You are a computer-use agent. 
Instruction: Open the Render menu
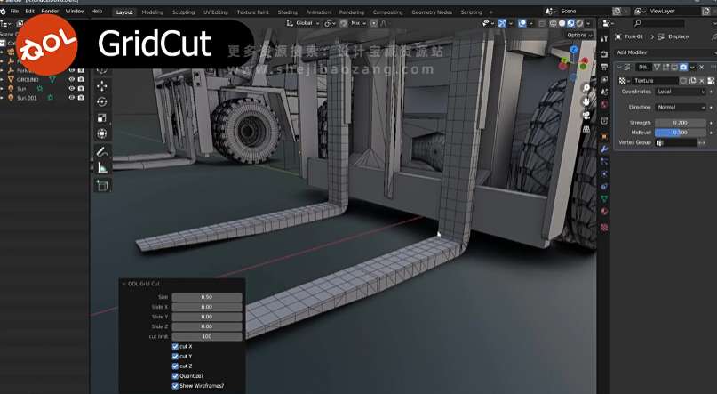[x=50, y=11]
